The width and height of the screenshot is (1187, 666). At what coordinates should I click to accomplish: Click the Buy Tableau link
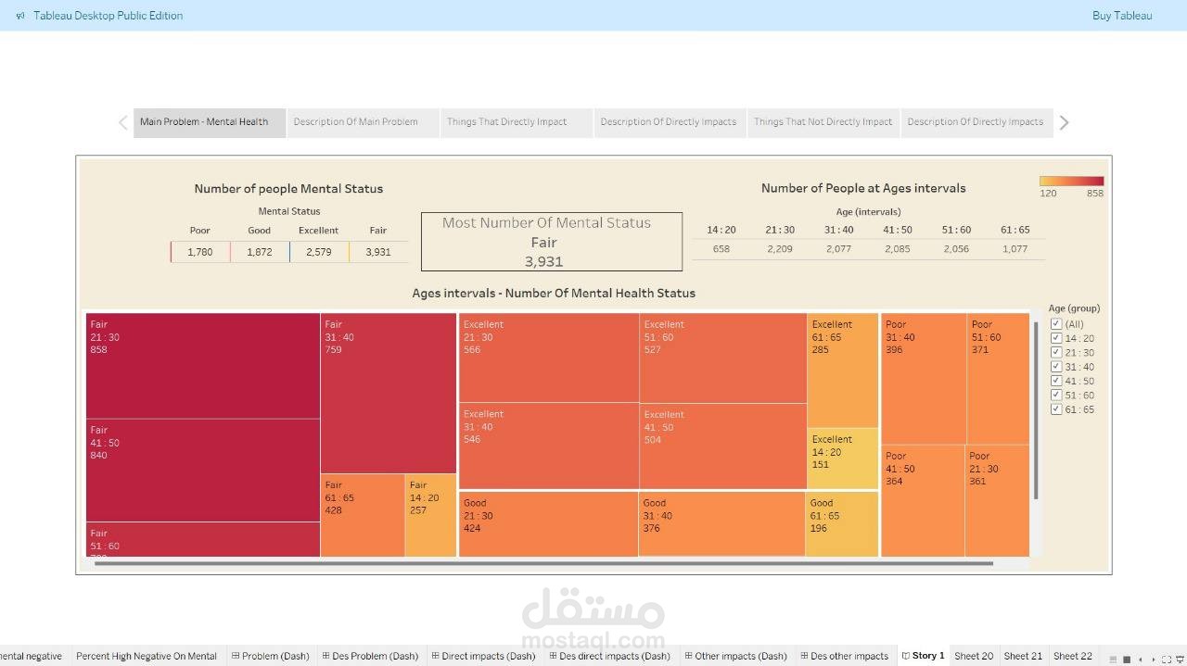click(x=1122, y=16)
